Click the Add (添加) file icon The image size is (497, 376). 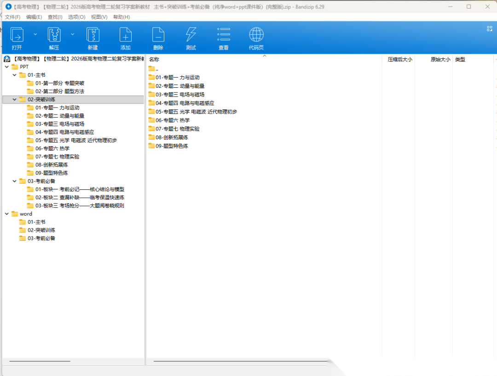coord(125,35)
